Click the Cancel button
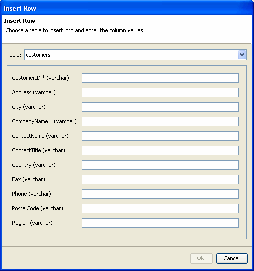This screenshot has height=271, width=254. point(232,258)
